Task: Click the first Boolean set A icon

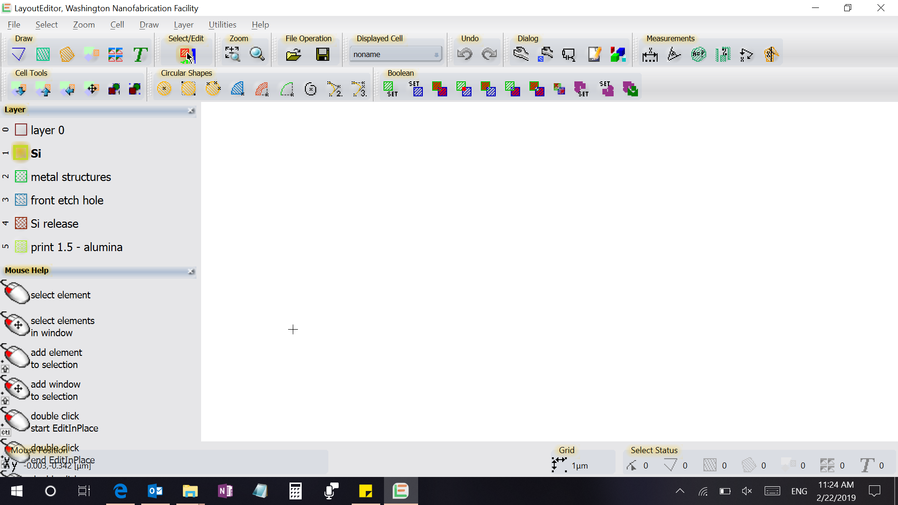Action: [x=391, y=89]
